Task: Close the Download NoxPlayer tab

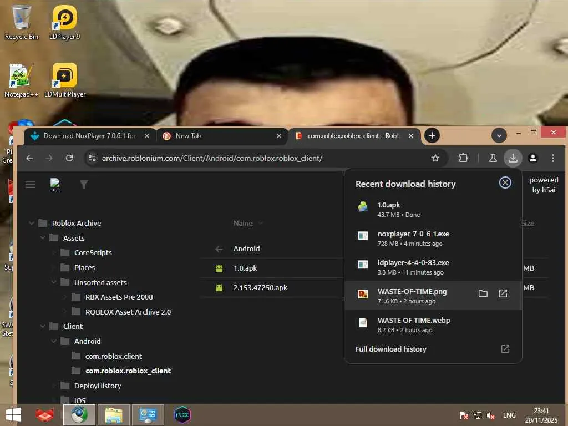Action: click(146, 136)
